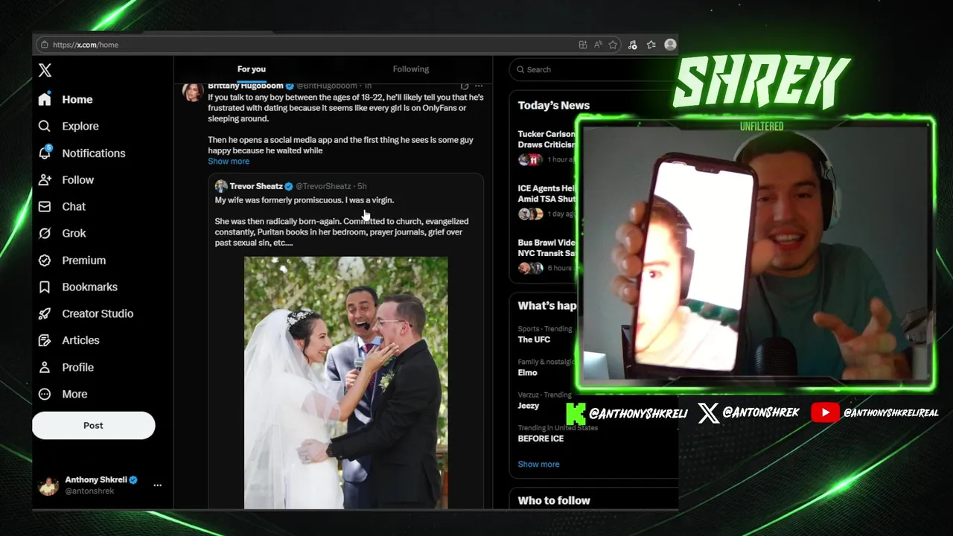The height and width of the screenshot is (536, 953).
Task: Open the wedding photo in the quoted post
Action: tap(346, 383)
